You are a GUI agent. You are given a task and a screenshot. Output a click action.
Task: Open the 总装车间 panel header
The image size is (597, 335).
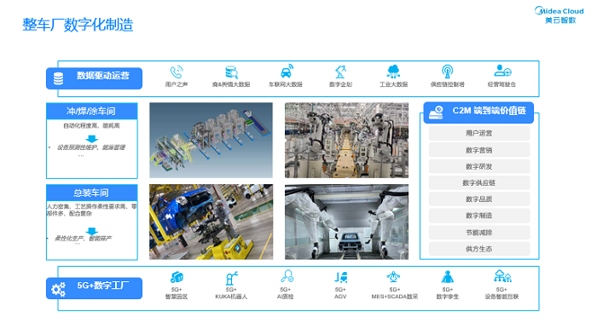pyautogui.click(x=92, y=193)
